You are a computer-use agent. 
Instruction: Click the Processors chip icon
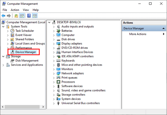coord(58,82)
